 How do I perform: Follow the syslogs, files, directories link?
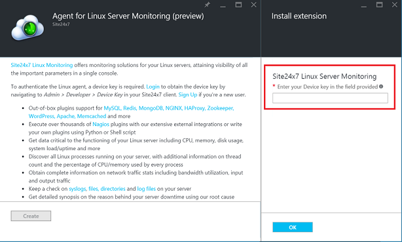97,189
